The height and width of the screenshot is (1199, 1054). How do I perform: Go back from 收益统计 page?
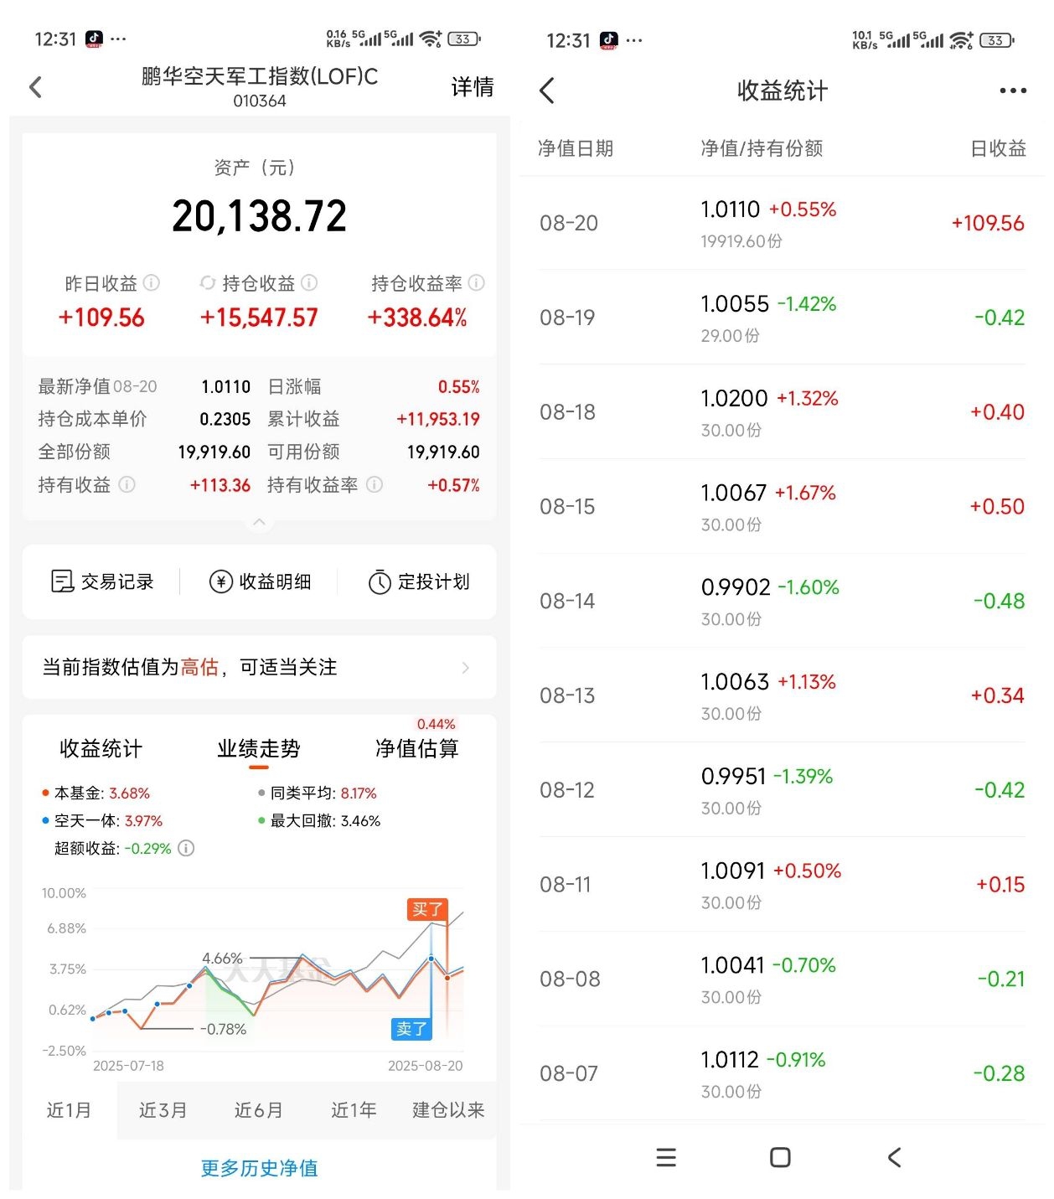[547, 90]
